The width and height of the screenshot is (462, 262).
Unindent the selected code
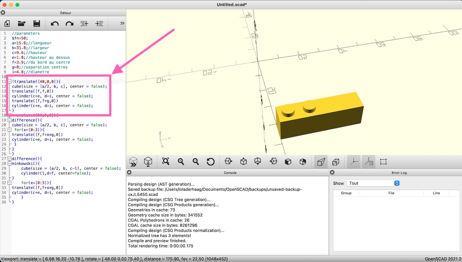(x=84, y=24)
